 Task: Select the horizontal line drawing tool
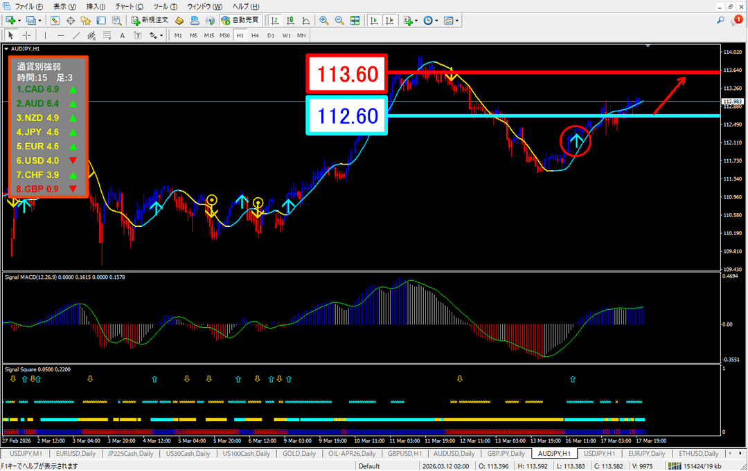(61, 35)
